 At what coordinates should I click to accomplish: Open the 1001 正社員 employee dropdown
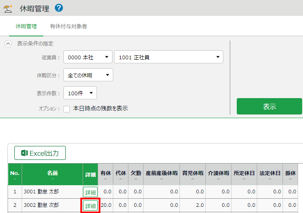coord(168,58)
